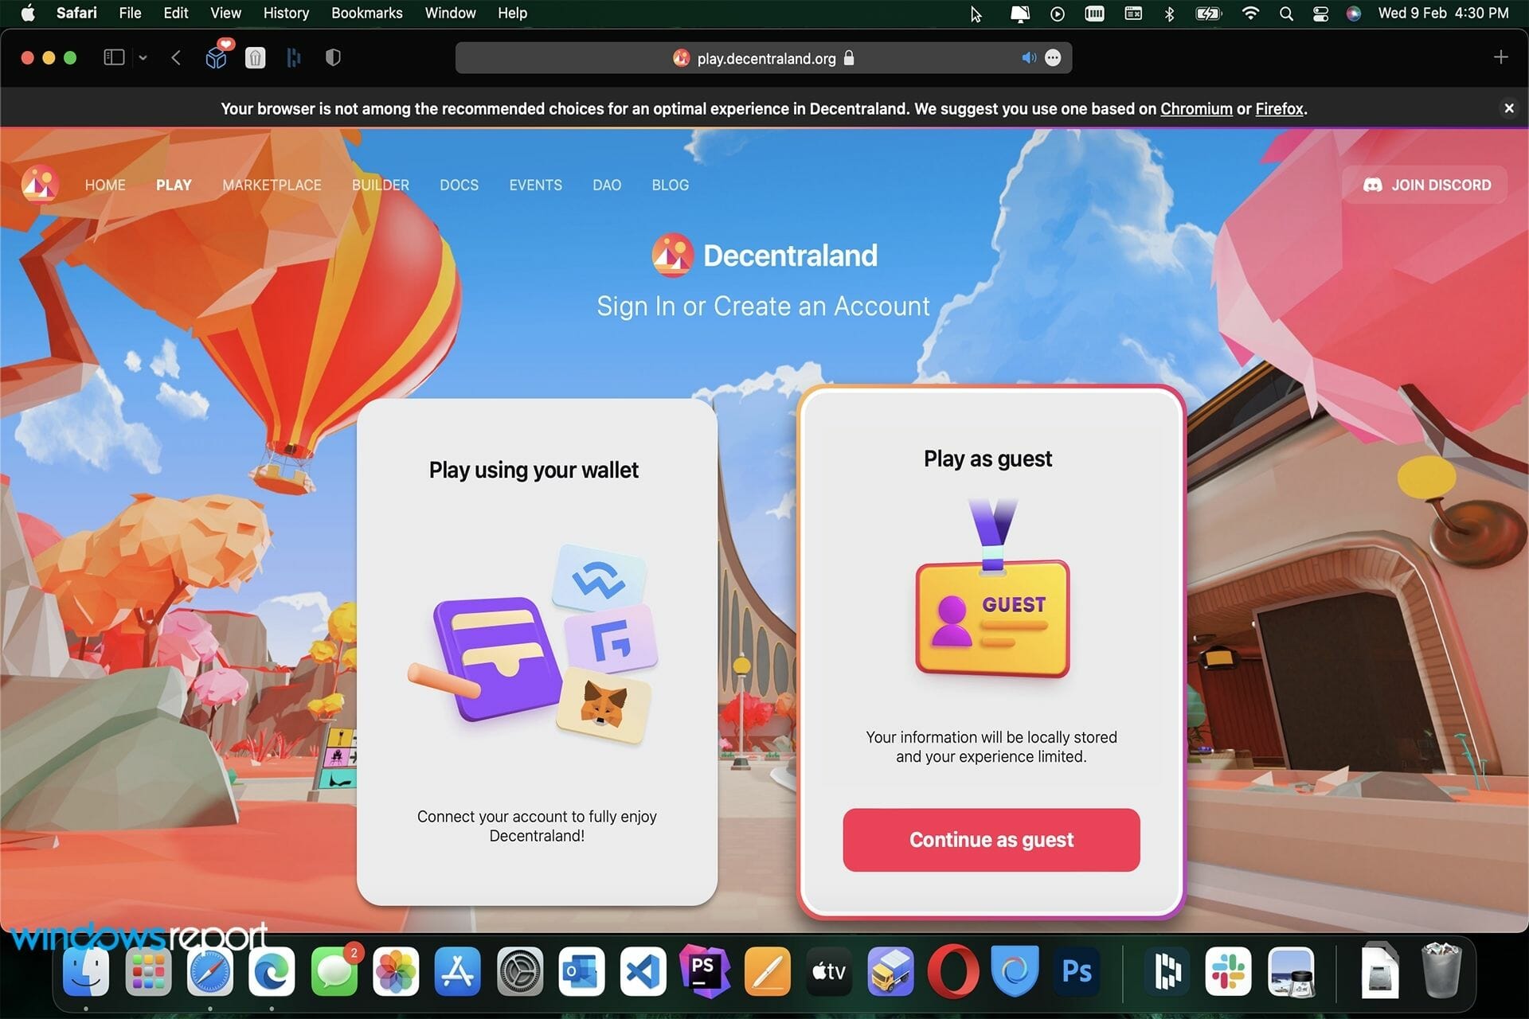Screen dimensions: 1529x1019
Task: Dismiss the browser recommendation banner
Action: click(x=1508, y=107)
